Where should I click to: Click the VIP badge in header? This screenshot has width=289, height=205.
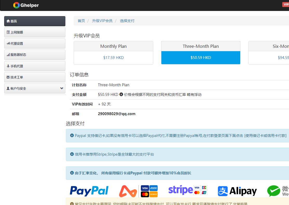point(286,4)
